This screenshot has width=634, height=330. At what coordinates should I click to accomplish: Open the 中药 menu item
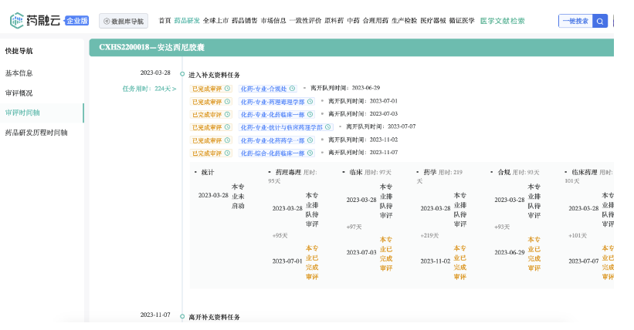(x=353, y=21)
